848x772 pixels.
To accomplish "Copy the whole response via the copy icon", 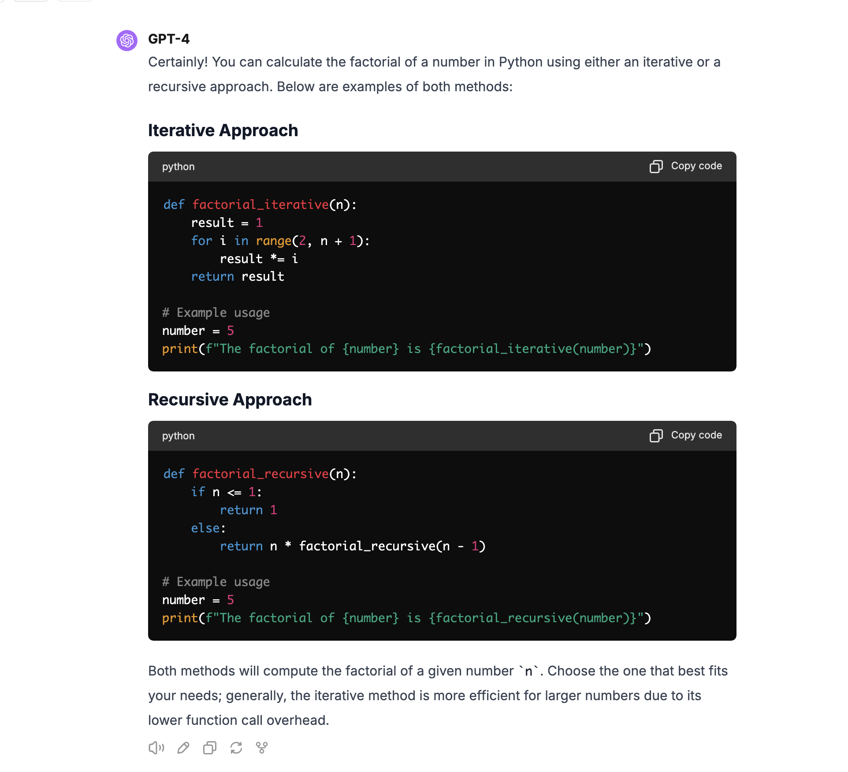I will pos(209,748).
